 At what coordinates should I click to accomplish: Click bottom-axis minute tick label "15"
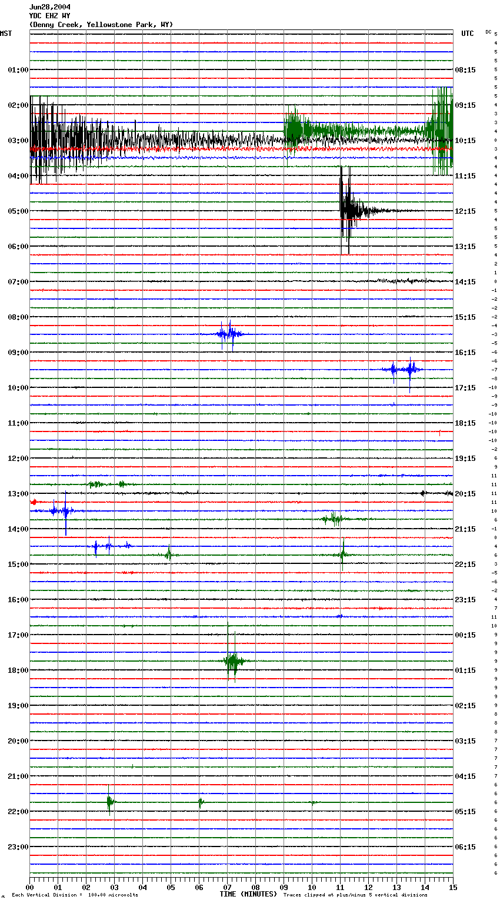pyautogui.click(x=453, y=887)
